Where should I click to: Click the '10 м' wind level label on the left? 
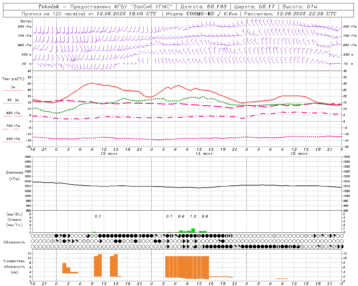[27, 64]
